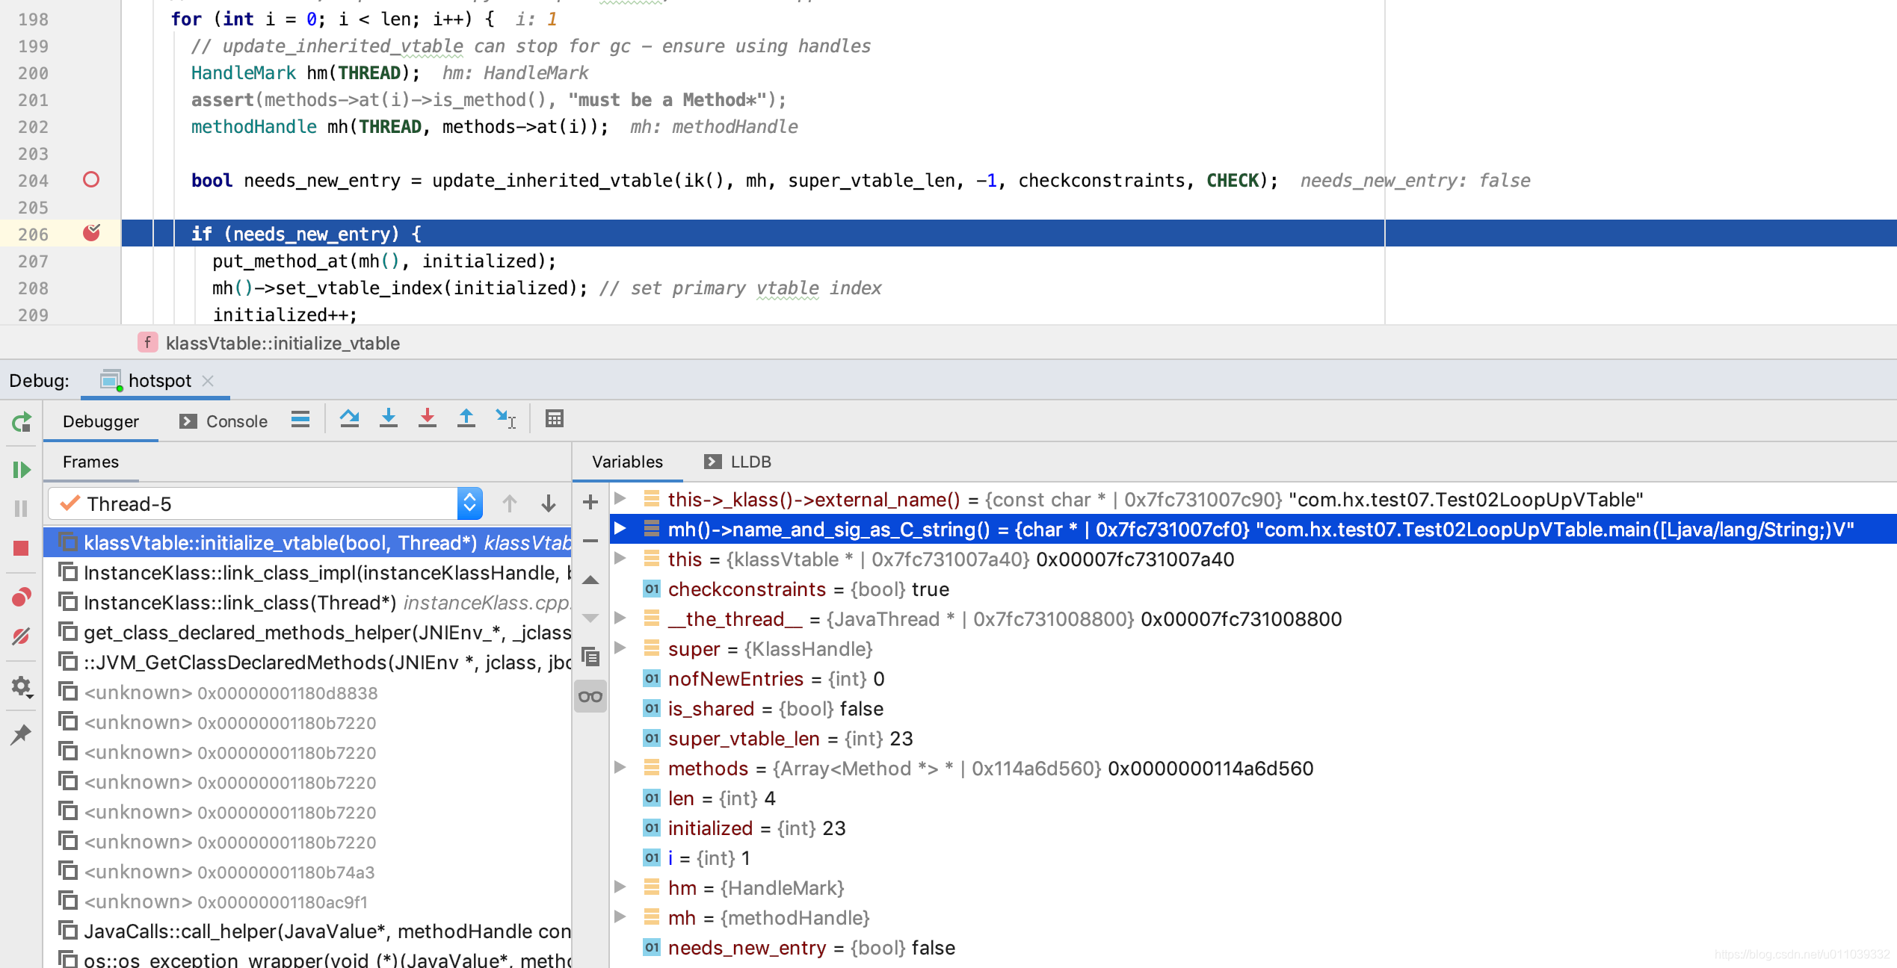The height and width of the screenshot is (968, 1897).
Task: Toggle Mute Breakpoints in debug sidebar
Action: click(21, 636)
